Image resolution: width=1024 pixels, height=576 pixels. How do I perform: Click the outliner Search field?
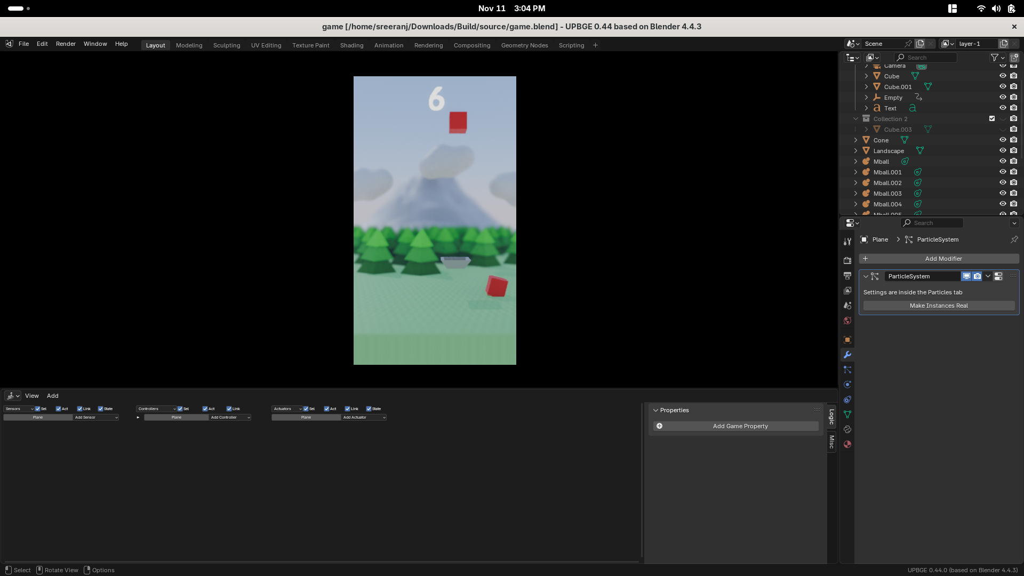pyautogui.click(x=928, y=58)
